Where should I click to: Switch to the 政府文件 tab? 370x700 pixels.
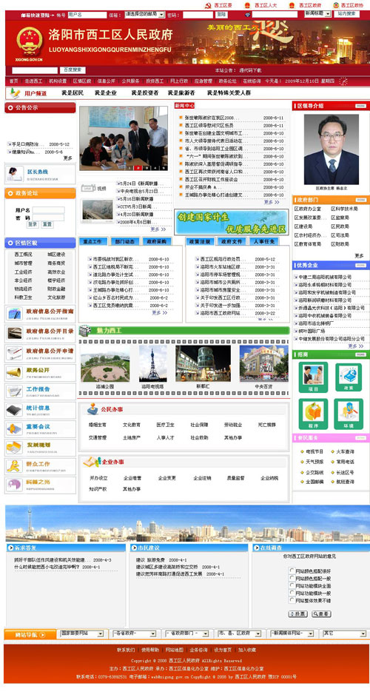(231, 241)
